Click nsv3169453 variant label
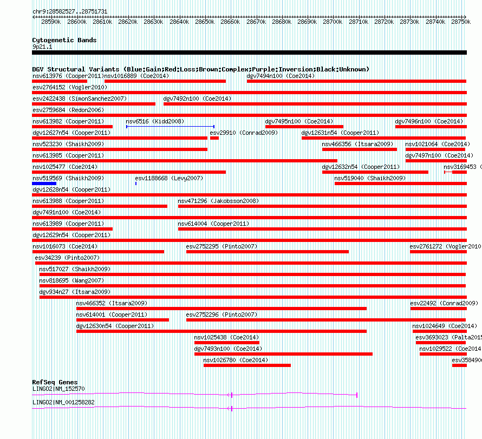The width and height of the screenshot is (482, 439). tap(463, 167)
